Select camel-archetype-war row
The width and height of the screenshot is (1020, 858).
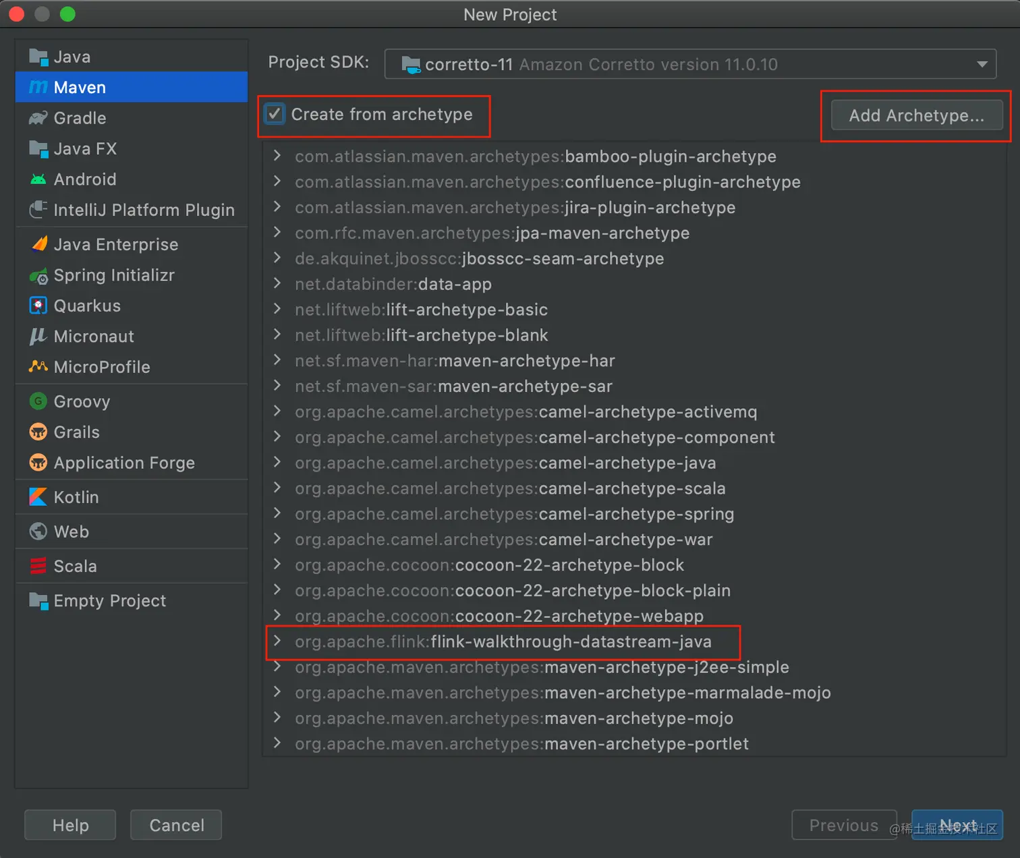click(x=634, y=540)
